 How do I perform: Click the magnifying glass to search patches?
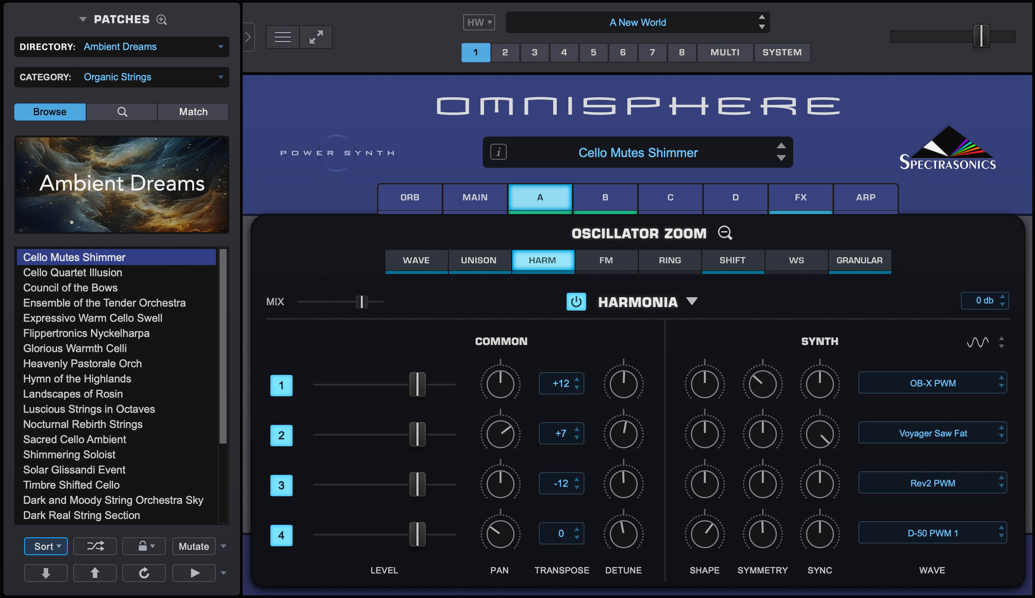(121, 112)
